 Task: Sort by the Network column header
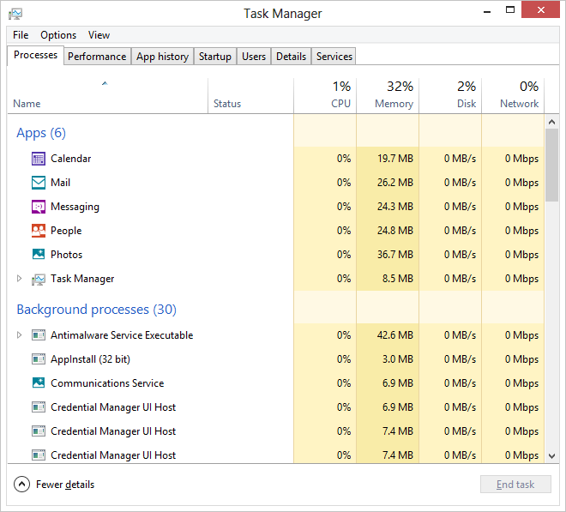[513, 96]
